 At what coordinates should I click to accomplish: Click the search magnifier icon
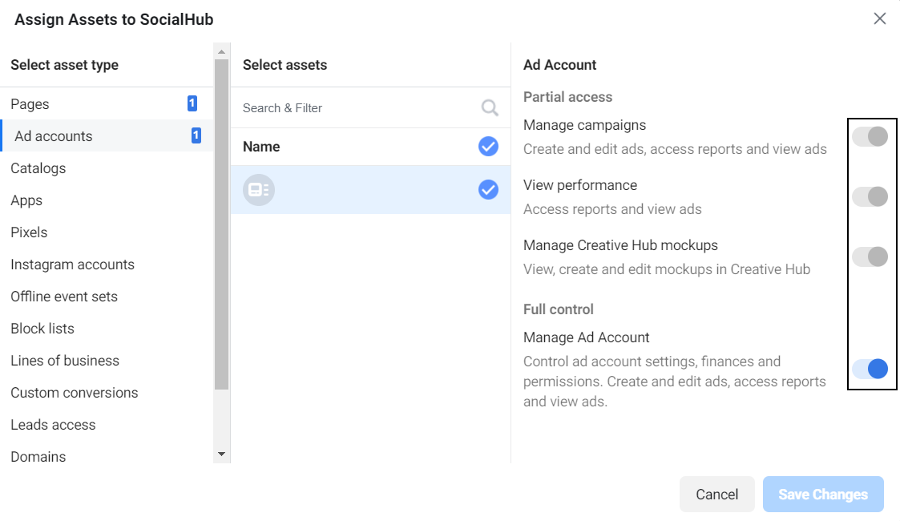point(490,108)
